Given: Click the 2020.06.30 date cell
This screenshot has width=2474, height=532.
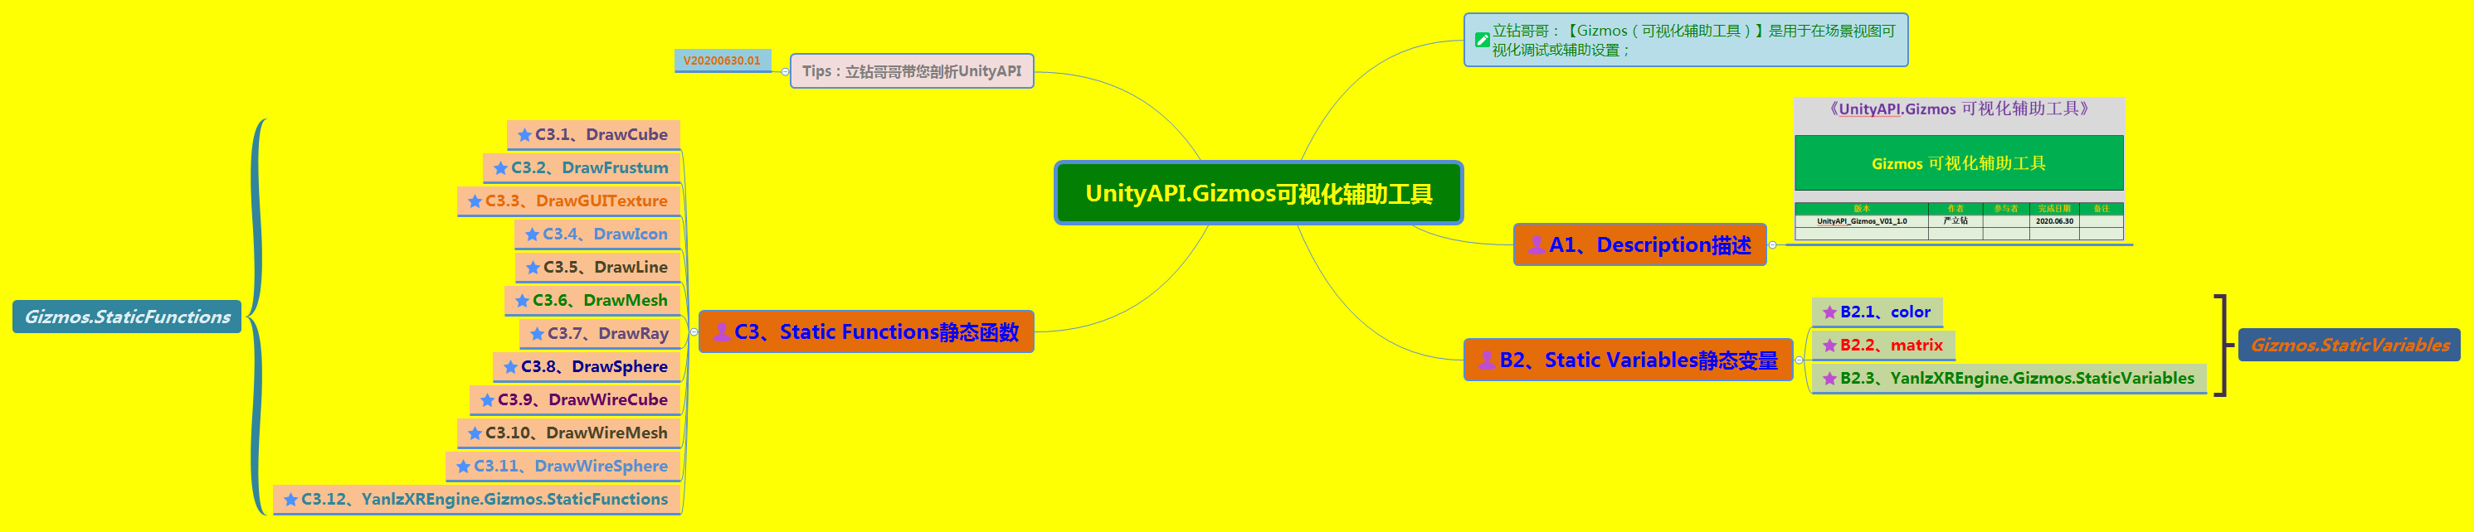Looking at the screenshot, I should point(2054,221).
